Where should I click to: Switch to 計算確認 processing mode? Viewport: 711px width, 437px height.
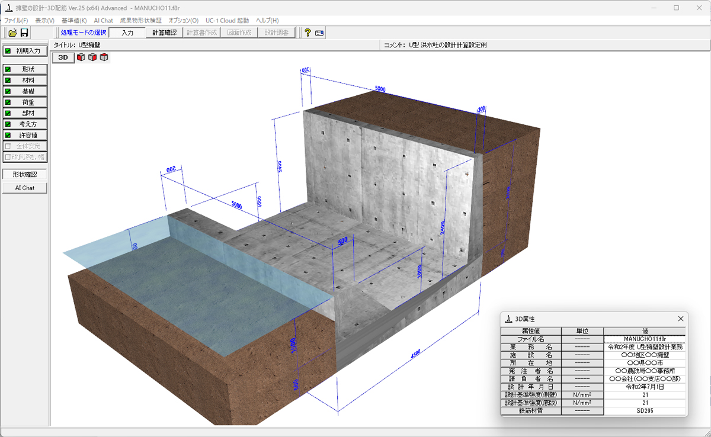click(164, 33)
